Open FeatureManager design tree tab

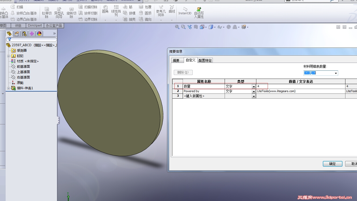[x=9, y=34]
